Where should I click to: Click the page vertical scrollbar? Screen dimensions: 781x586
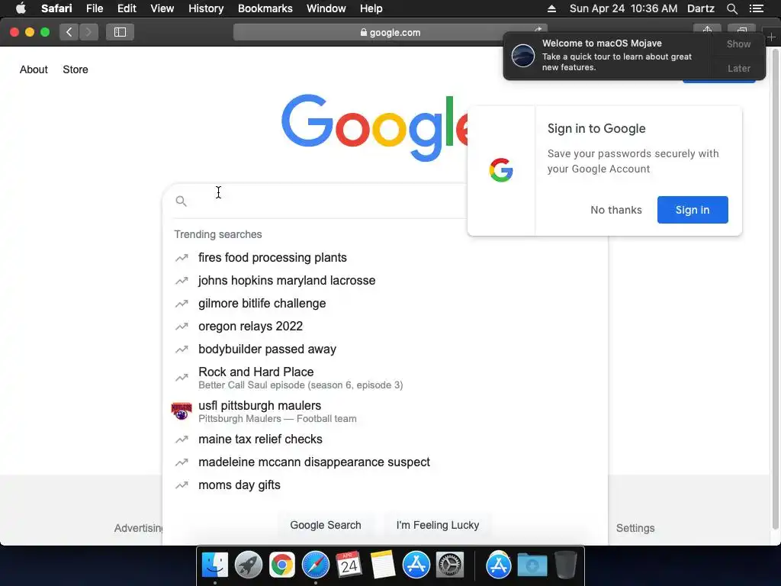click(775, 289)
